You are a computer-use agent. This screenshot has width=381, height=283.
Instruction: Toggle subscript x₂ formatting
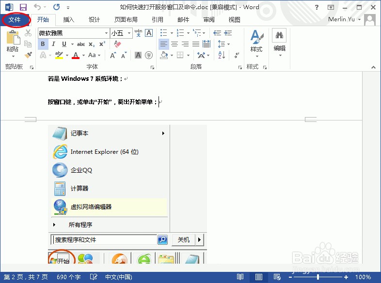[92, 44]
